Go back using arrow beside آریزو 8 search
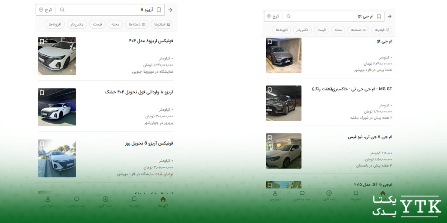447x223 pixels. 170,10
